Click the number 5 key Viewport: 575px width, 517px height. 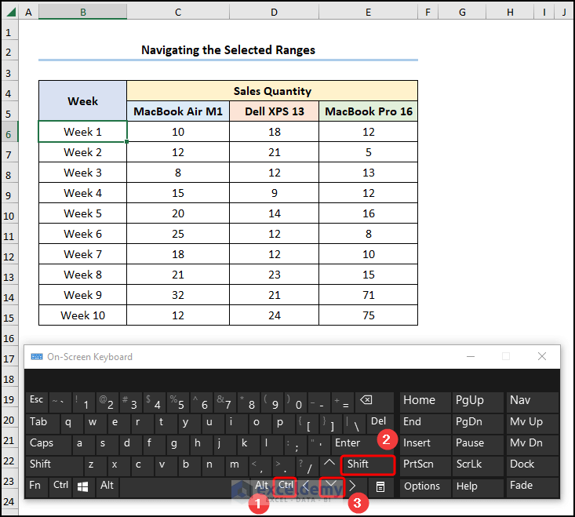coord(178,402)
